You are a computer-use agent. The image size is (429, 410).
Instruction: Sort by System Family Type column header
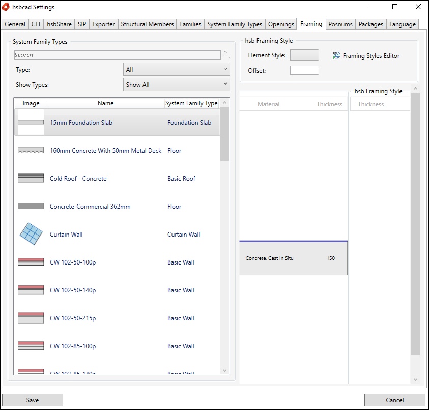click(x=191, y=103)
